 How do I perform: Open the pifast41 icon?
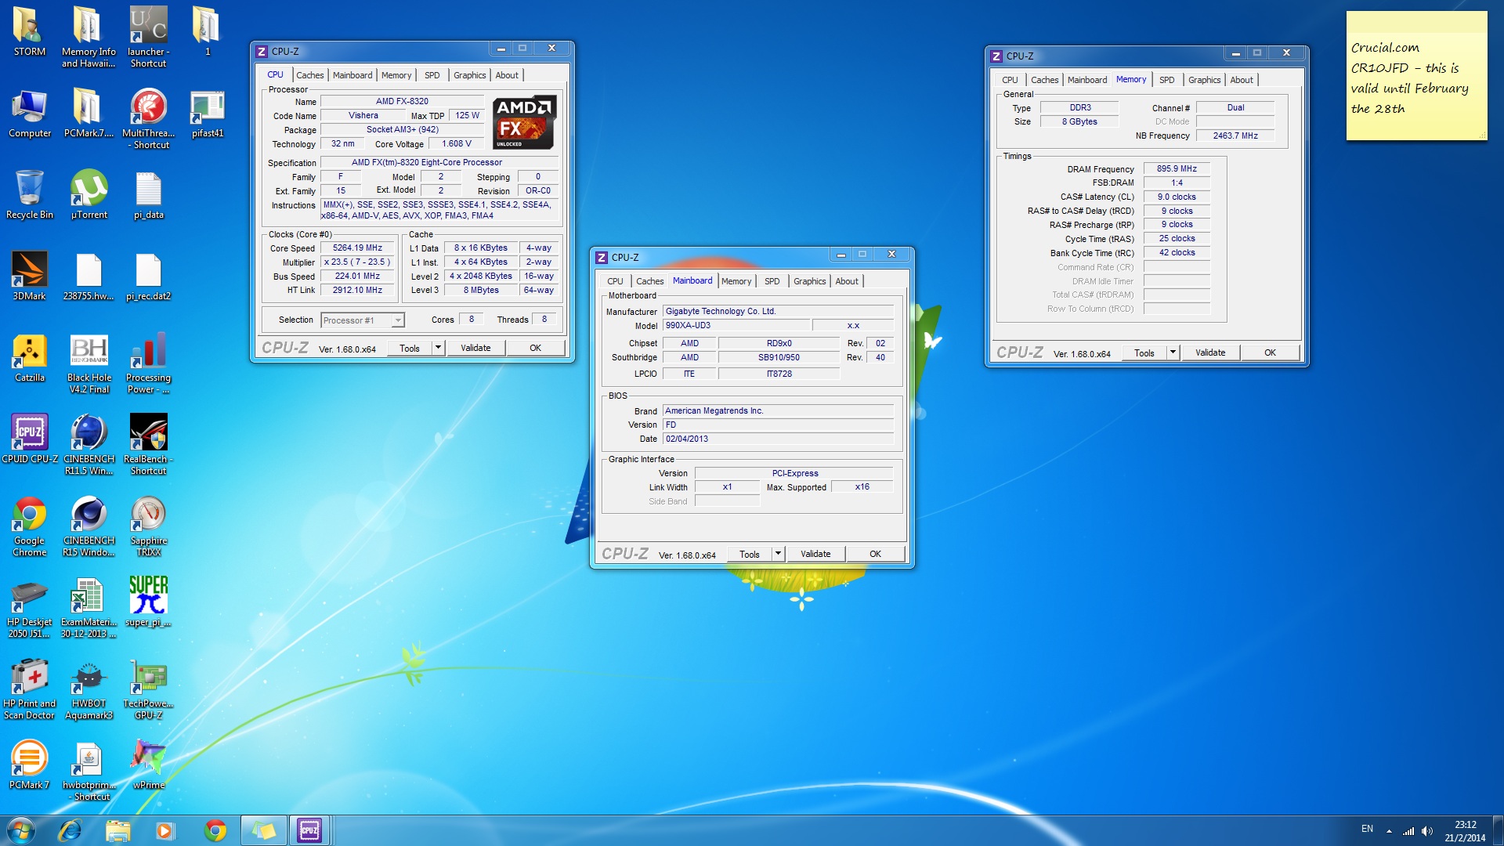[208, 114]
